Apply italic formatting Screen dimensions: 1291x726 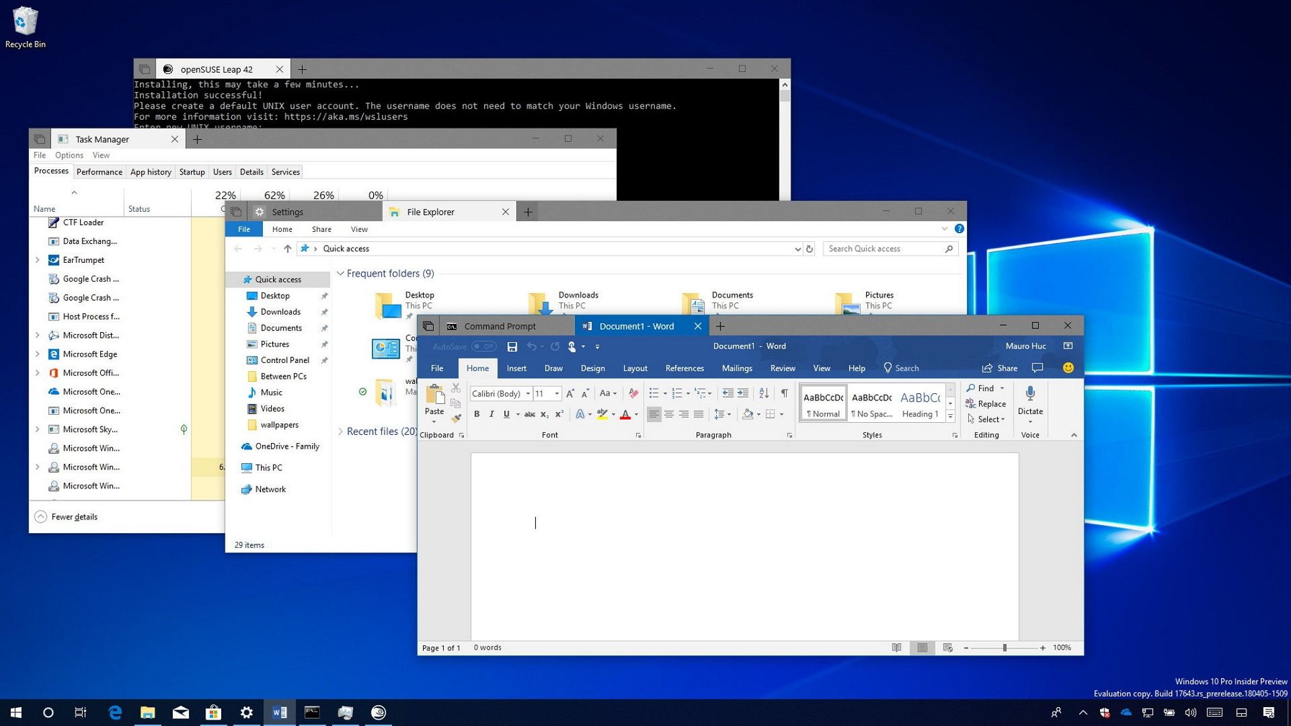point(491,414)
